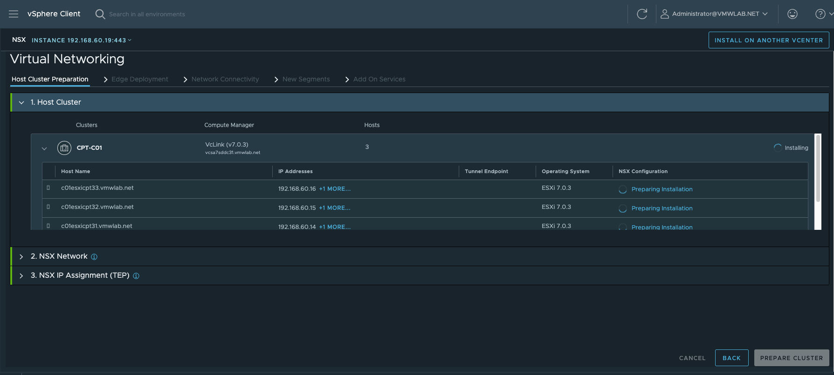834x375 pixels.
Task: Open the smiley feedback icon
Action: click(793, 14)
